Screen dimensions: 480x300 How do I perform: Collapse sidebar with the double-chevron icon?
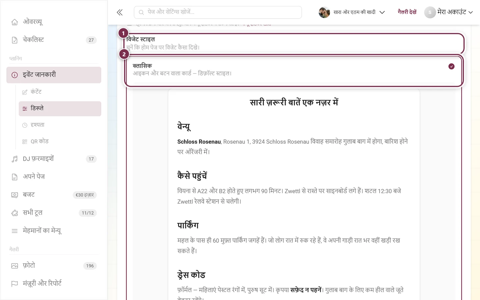coord(120,13)
